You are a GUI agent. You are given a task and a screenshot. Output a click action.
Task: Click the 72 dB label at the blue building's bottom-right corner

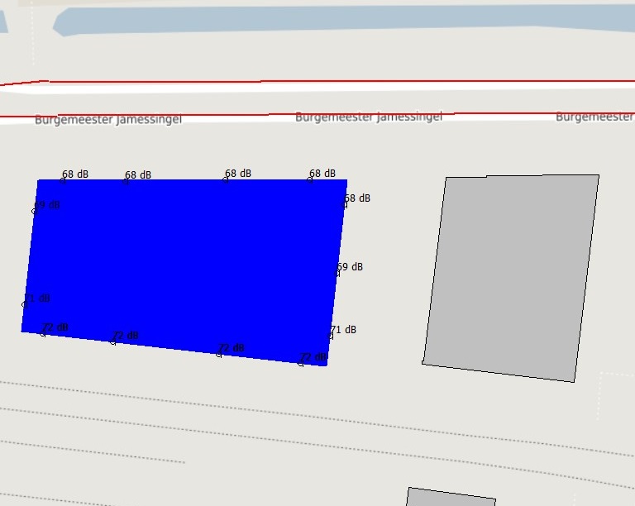click(x=313, y=357)
